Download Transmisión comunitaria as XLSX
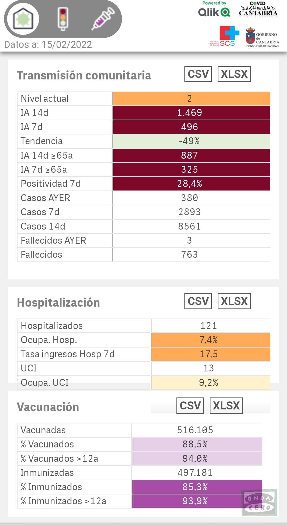Screen dimensions: 287x525 pyautogui.click(x=234, y=74)
